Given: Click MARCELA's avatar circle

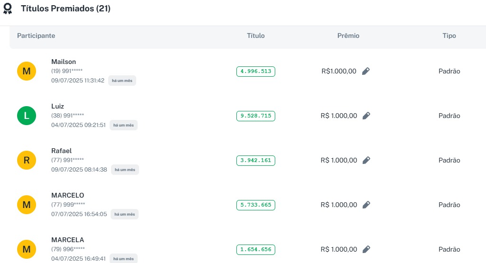Looking at the screenshot, I should pyautogui.click(x=27, y=249).
